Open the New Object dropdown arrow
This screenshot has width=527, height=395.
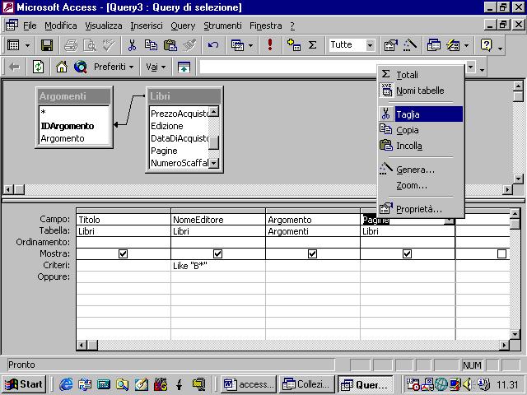[466, 45]
